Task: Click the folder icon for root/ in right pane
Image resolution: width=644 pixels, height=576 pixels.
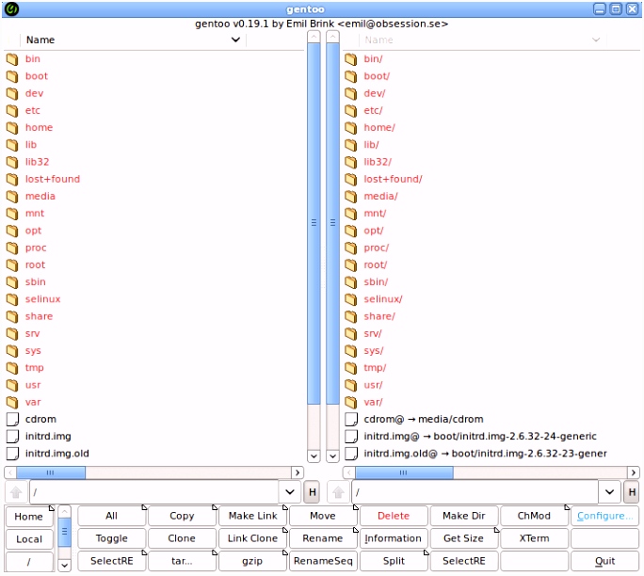Action: pos(351,265)
